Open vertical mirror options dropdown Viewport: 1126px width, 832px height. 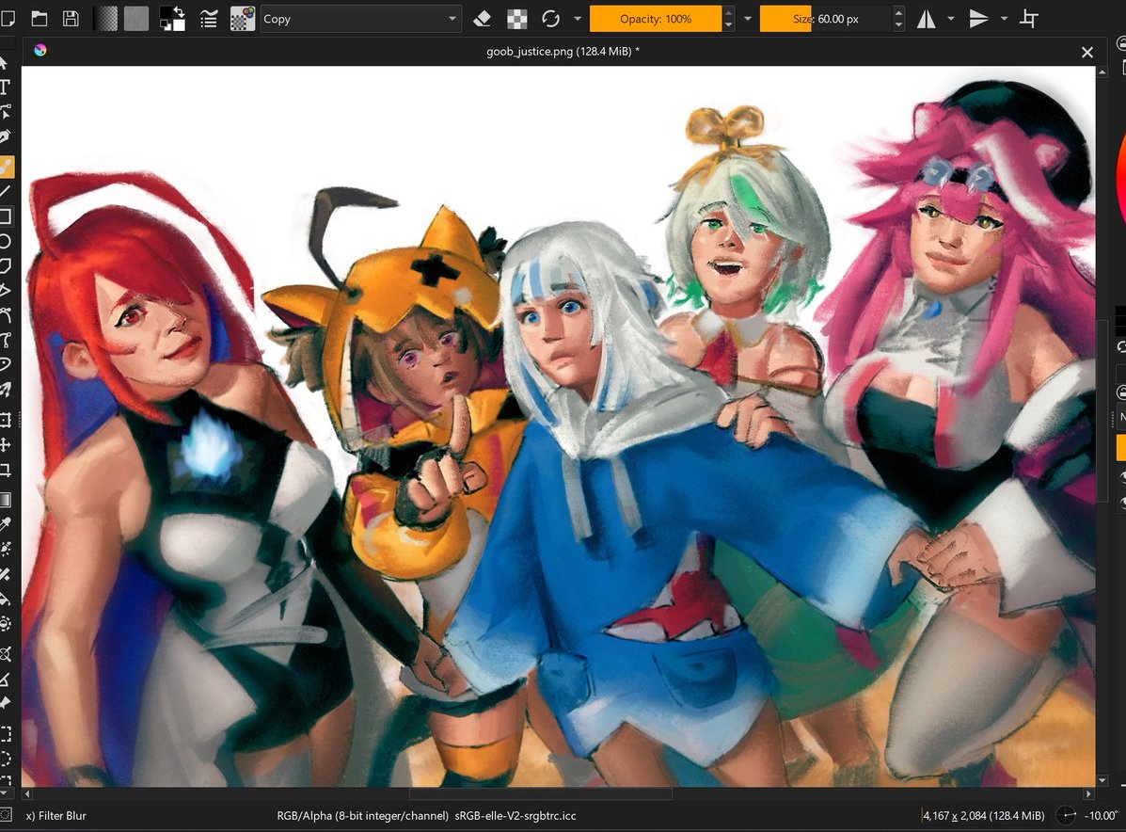coord(1004,19)
